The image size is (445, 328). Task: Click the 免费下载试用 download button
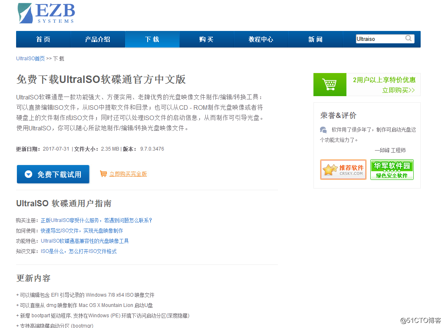tap(53, 174)
